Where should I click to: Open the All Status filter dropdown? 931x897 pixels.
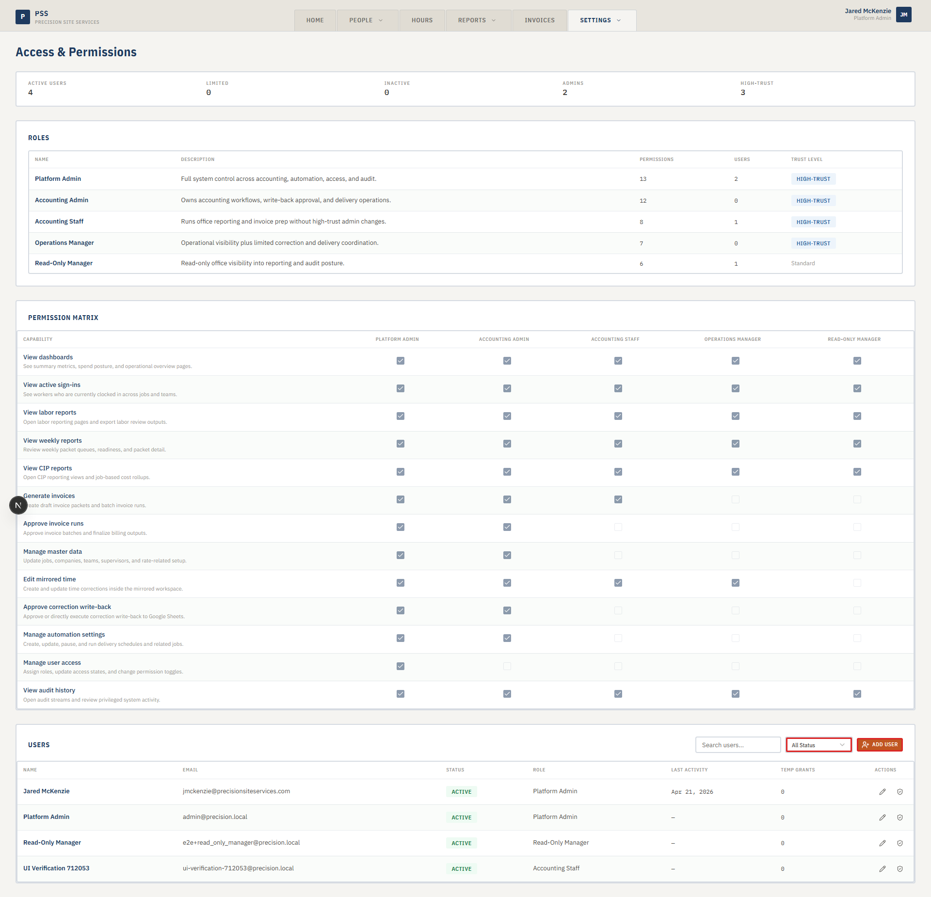click(x=819, y=745)
